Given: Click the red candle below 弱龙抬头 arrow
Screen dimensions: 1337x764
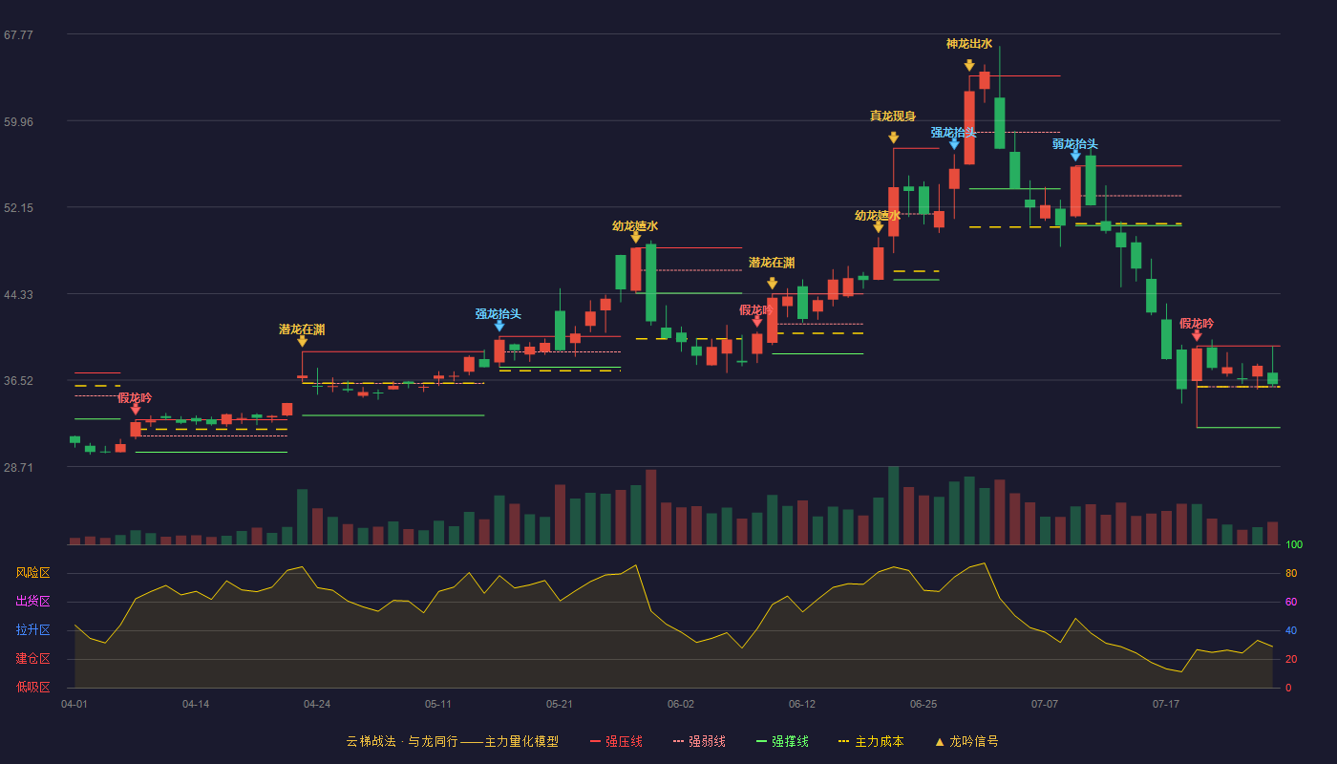Looking at the screenshot, I should 1075,191.
